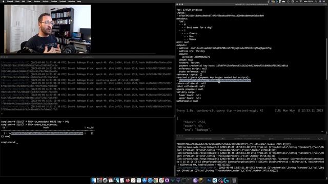This screenshot has height=184, width=328.
Task: Open the Session menu
Action: (x=37, y=1)
